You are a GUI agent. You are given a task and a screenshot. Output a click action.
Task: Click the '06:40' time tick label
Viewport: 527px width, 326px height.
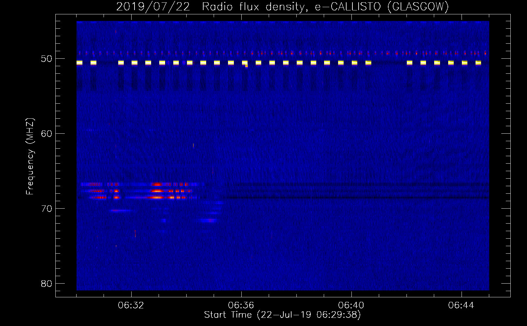click(351, 305)
